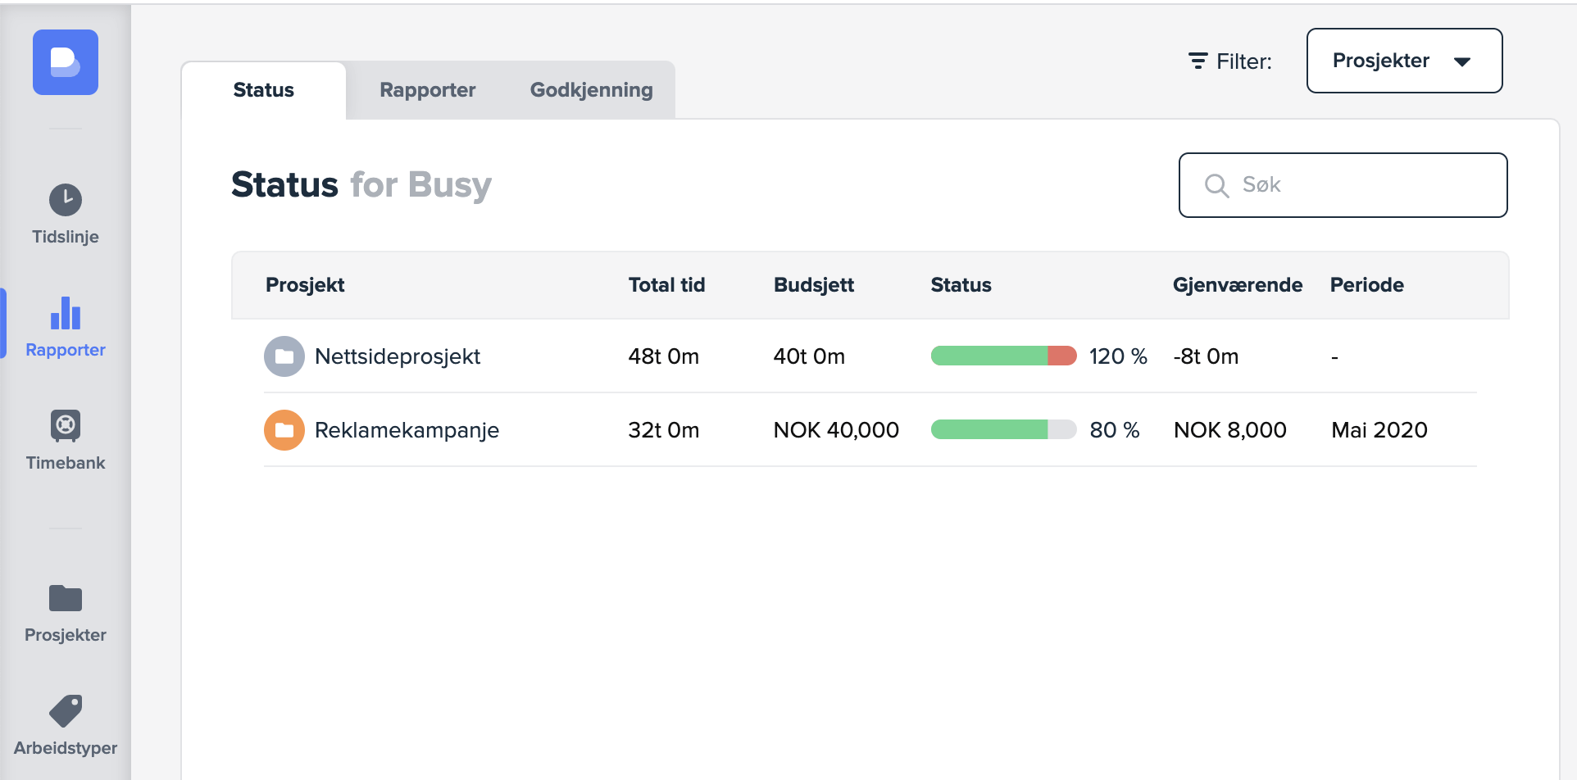Image resolution: width=1577 pixels, height=780 pixels.
Task: Click the 120 % status value
Action: [1118, 356]
